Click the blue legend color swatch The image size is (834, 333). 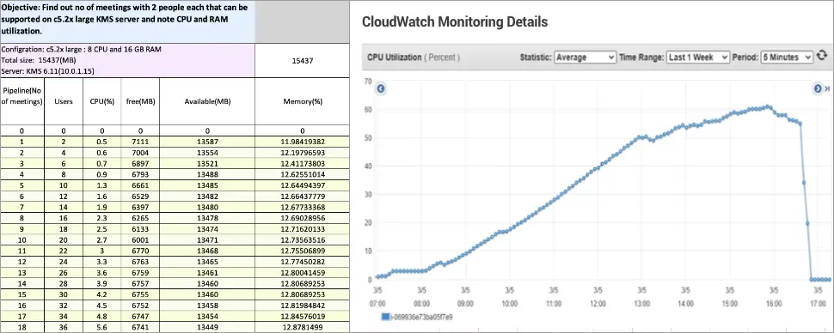coord(386,317)
